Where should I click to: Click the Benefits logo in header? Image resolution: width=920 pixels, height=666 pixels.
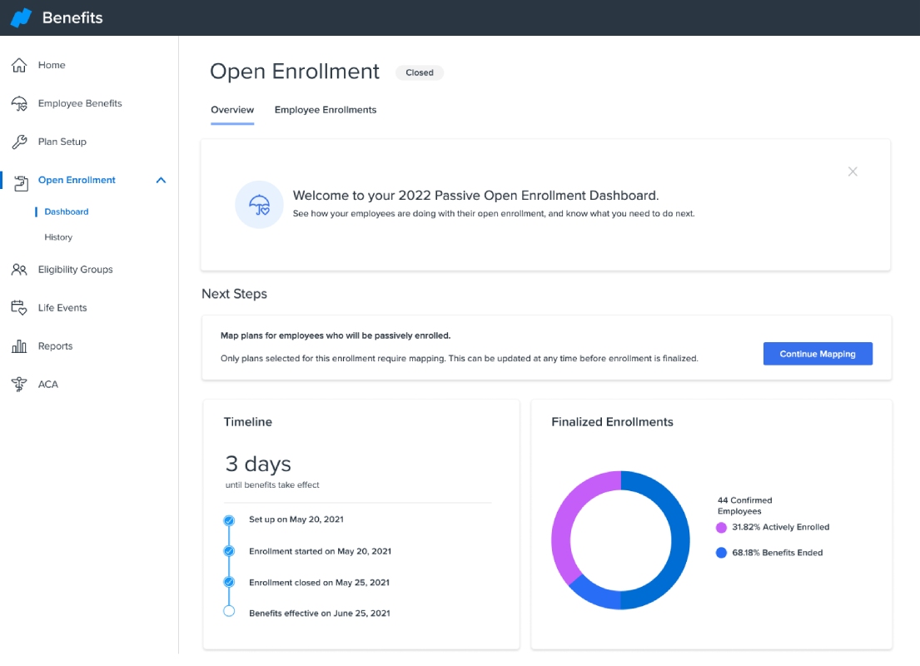click(22, 17)
